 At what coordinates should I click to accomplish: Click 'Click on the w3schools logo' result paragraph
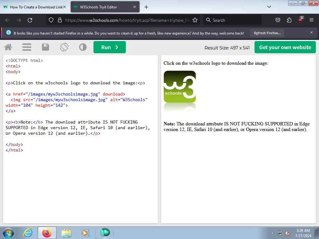pos(216,63)
